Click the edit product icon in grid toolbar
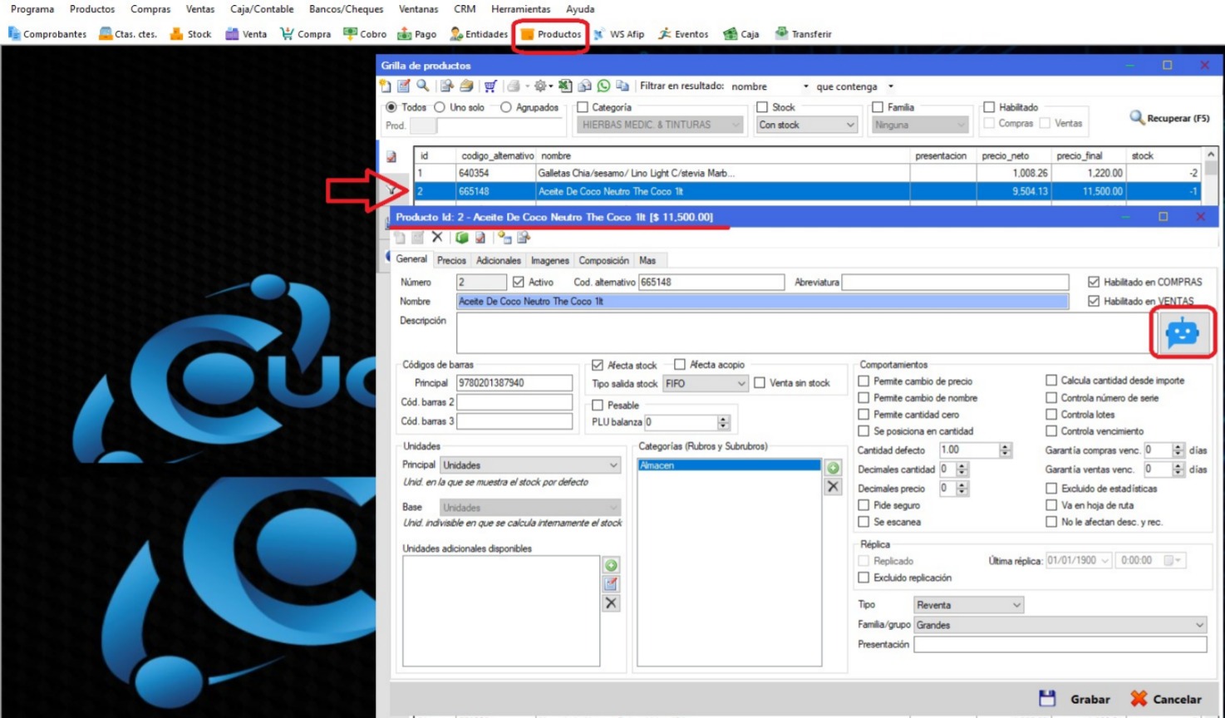Image resolution: width=1225 pixels, height=718 pixels. pyautogui.click(x=404, y=86)
